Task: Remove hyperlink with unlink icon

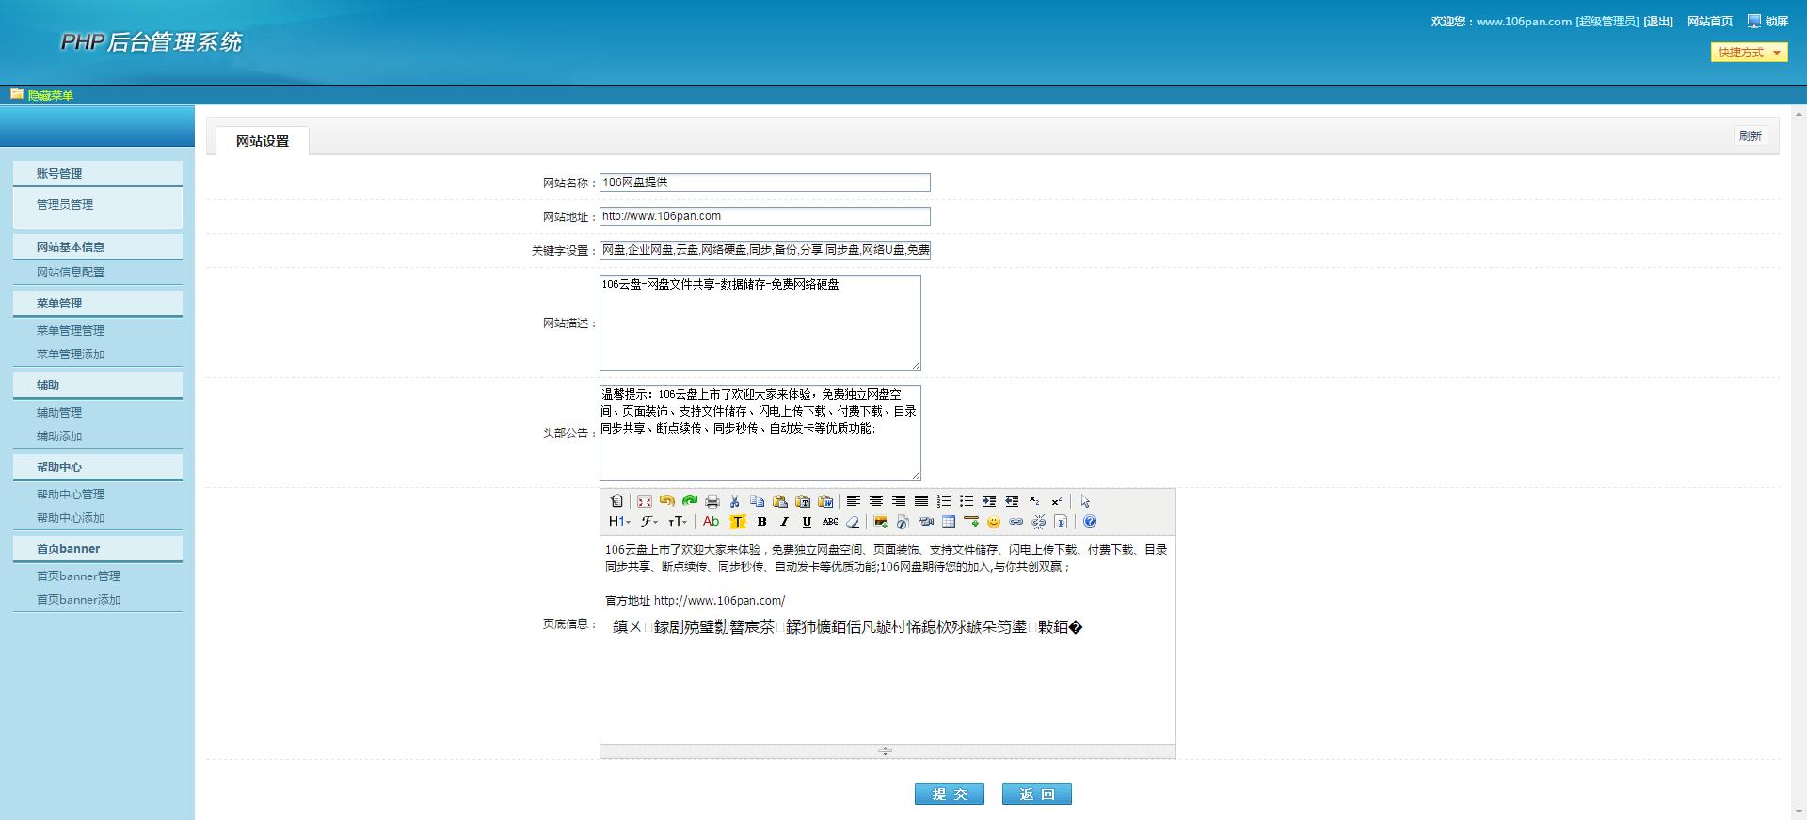Action: [1039, 522]
